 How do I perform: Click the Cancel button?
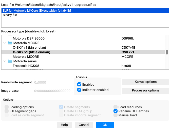[x=84, y=125]
